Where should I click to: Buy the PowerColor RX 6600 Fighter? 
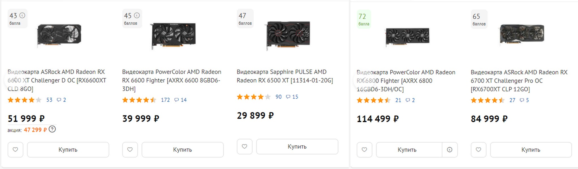click(182, 150)
